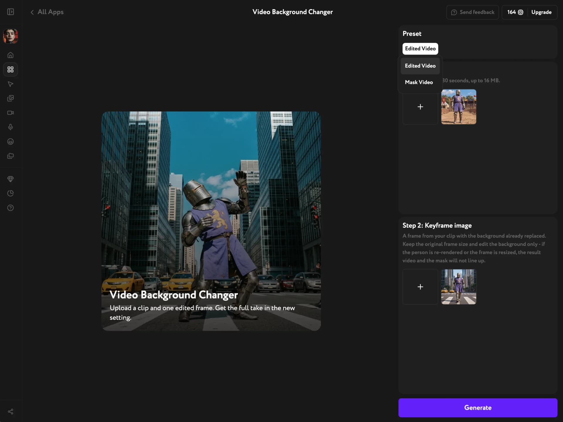563x422 pixels.
Task: Go to the Home icon in sidebar
Action: [x=11, y=55]
